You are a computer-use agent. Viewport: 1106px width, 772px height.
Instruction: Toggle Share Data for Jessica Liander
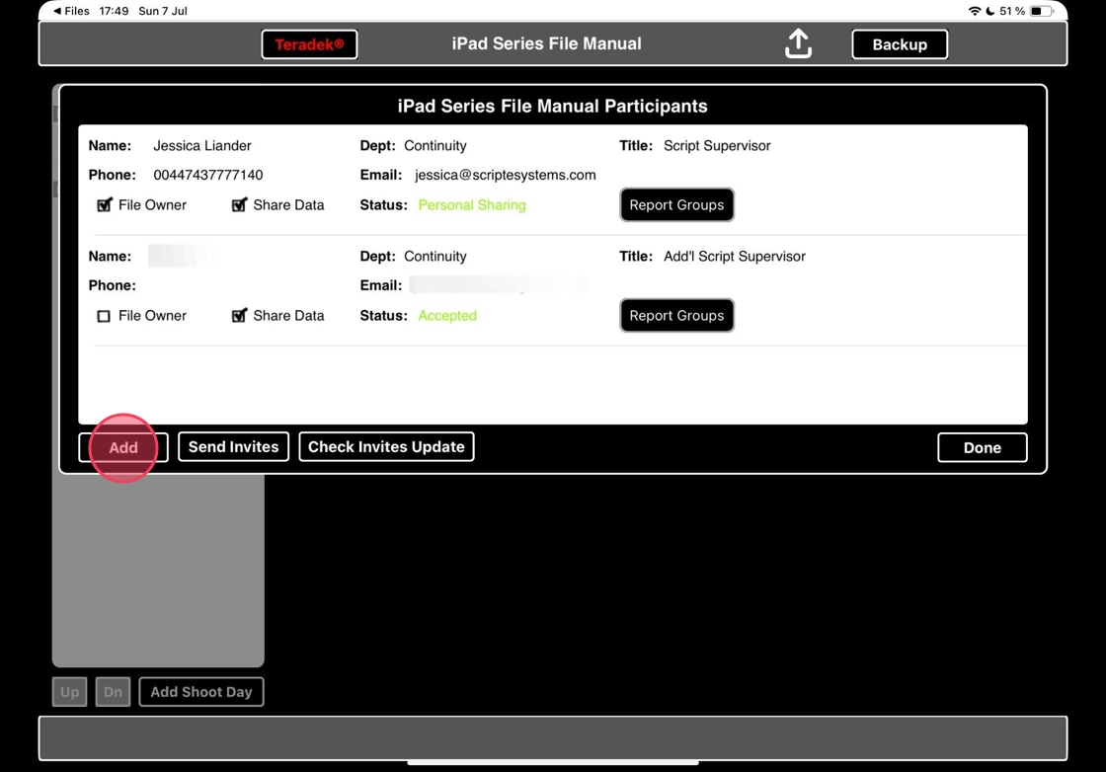(x=239, y=205)
